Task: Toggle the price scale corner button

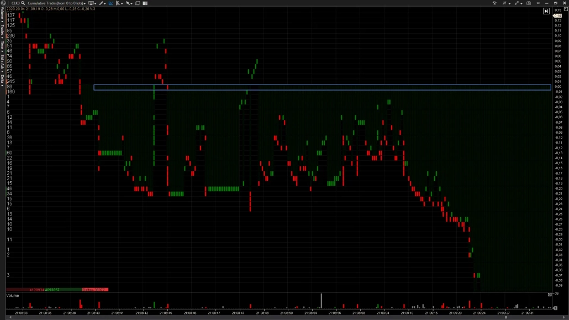Action: point(565,9)
